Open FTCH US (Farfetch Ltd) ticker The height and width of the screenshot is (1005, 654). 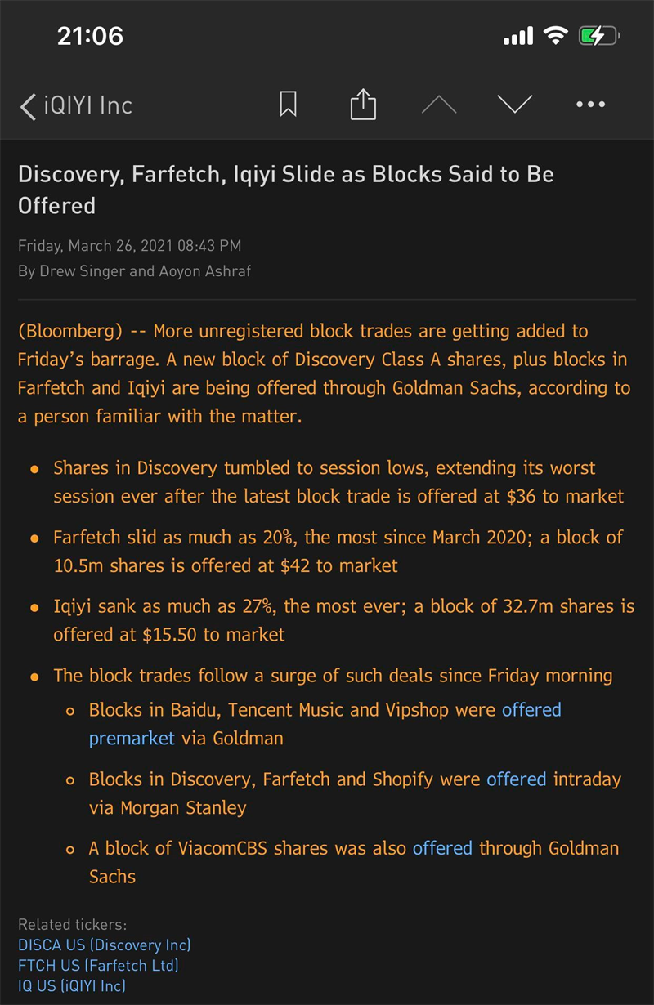tap(98, 966)
